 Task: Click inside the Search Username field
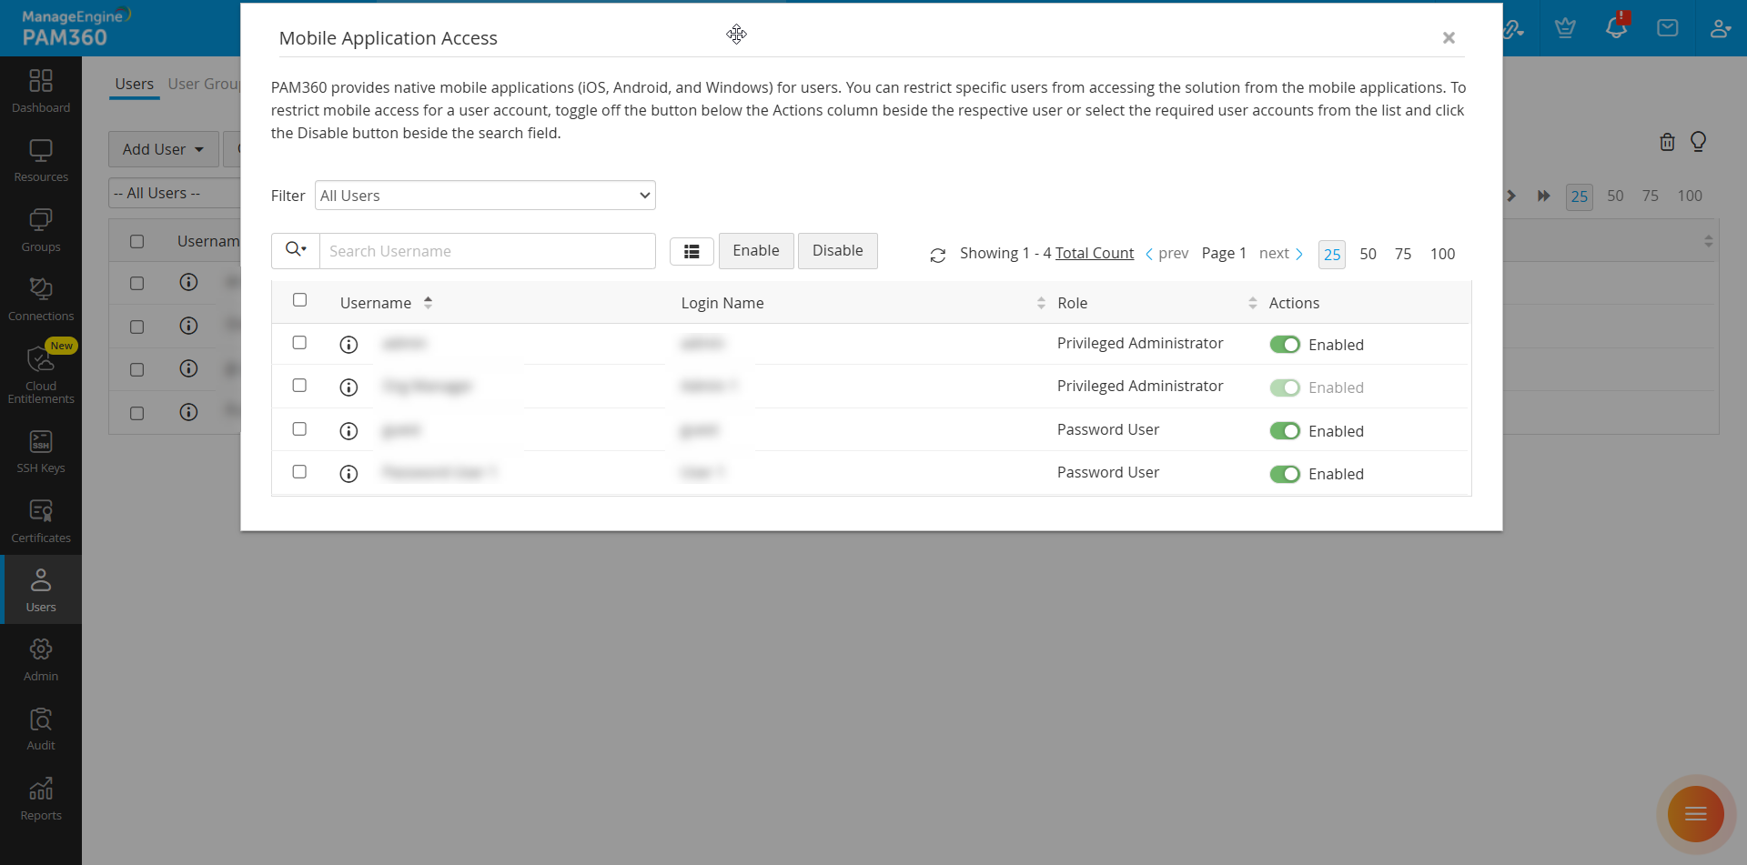coord(488,250)
